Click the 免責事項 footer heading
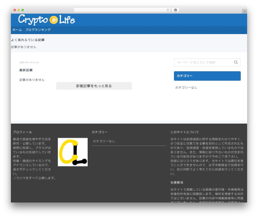This screenshot has width=258, height=218. (x=177, y=182)
